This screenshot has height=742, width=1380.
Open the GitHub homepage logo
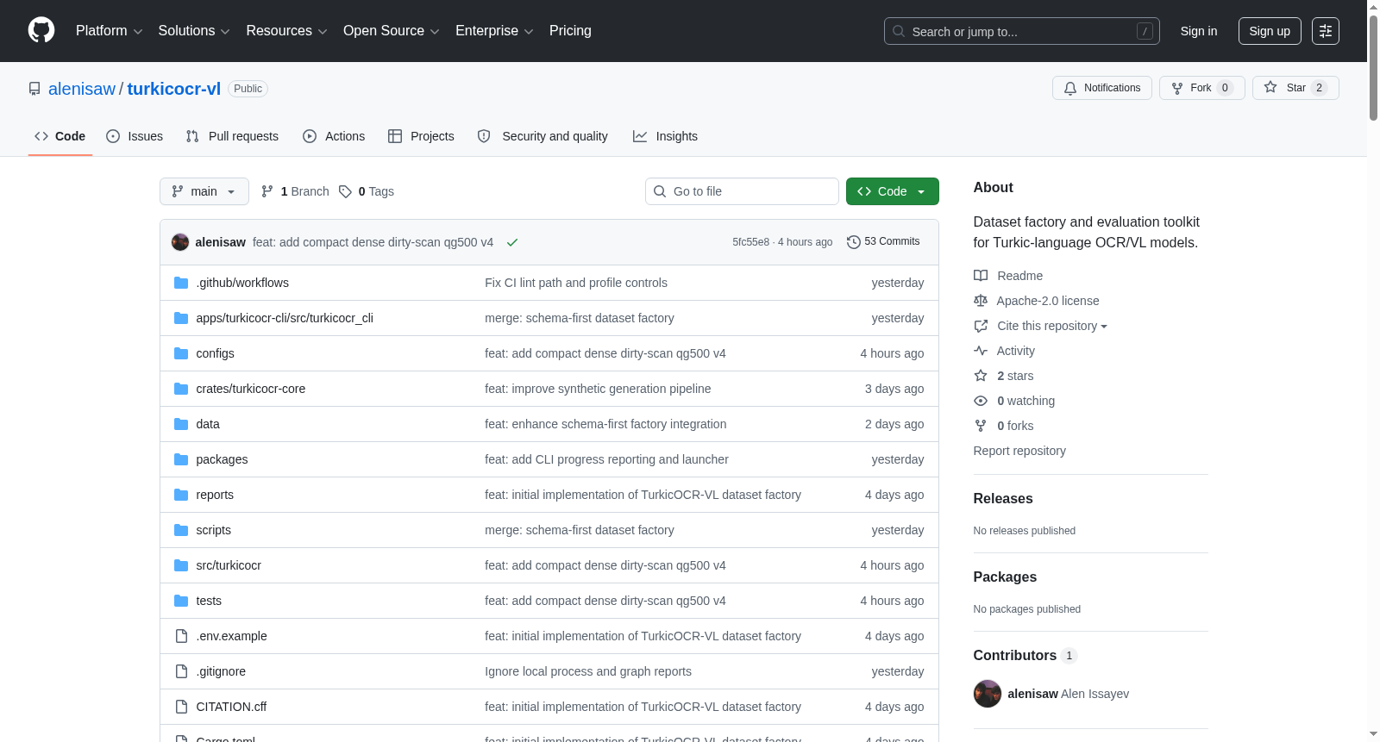tap(41, 30)
